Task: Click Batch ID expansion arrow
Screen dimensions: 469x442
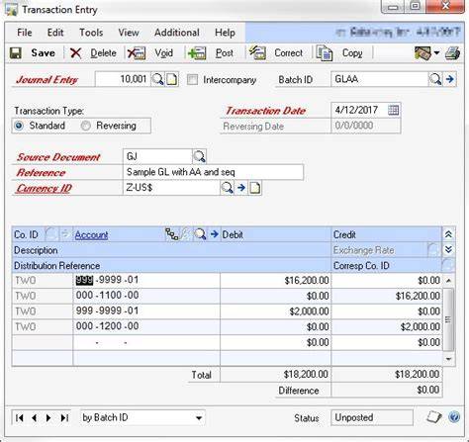Action: tap(450, 79)
